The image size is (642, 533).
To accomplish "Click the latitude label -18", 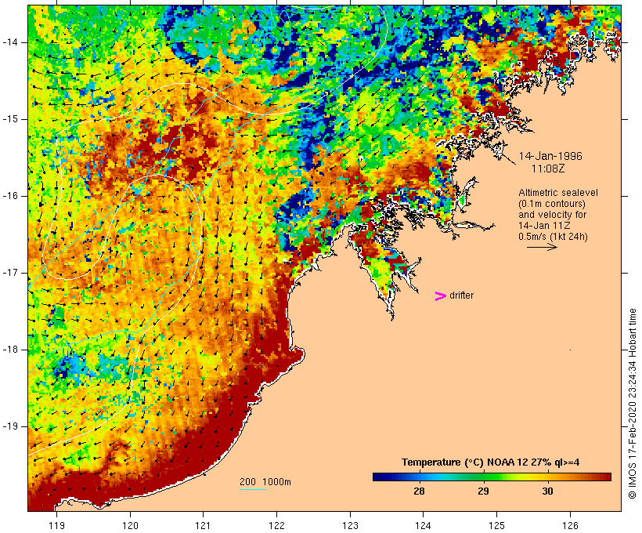I will tap(9, 350).
